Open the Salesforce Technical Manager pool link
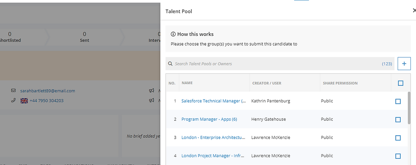416x165 pixels. click(214, 101)
